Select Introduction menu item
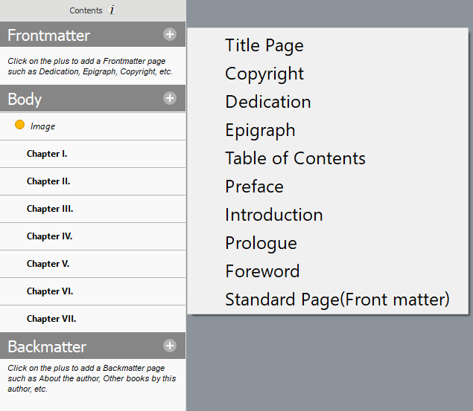473x411 pixels. pos(273,215)
